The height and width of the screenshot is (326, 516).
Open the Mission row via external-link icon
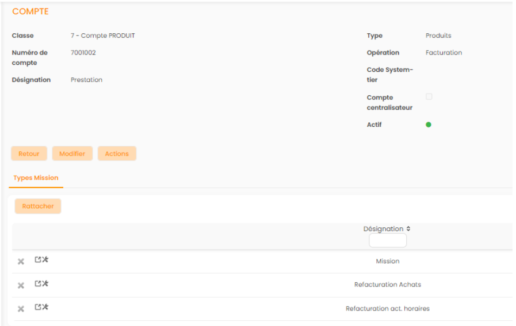pos(38,260)
